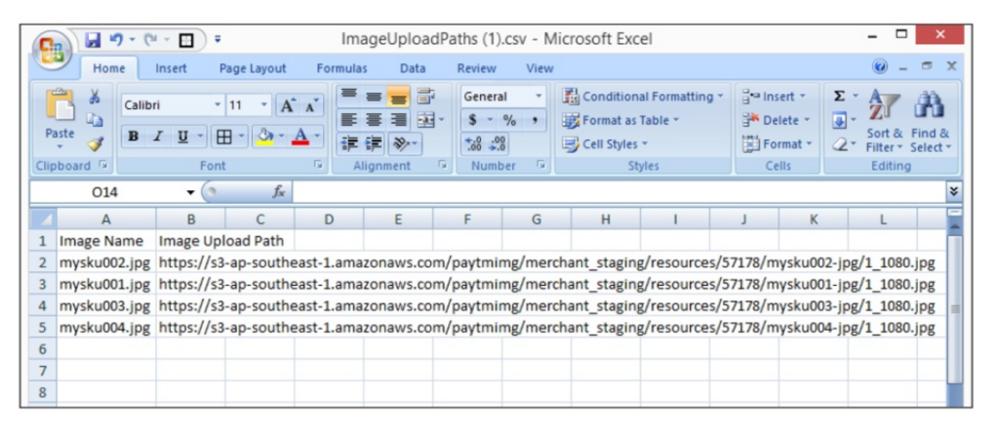Cut the selection with the scissors icon
The width and height of the screenshot is (999, 438).
click(x=95, y=97)
